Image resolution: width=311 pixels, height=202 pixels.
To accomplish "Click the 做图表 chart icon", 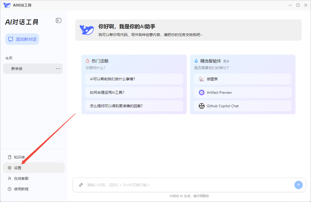I will pyautogui.click(x=202, y=79).
